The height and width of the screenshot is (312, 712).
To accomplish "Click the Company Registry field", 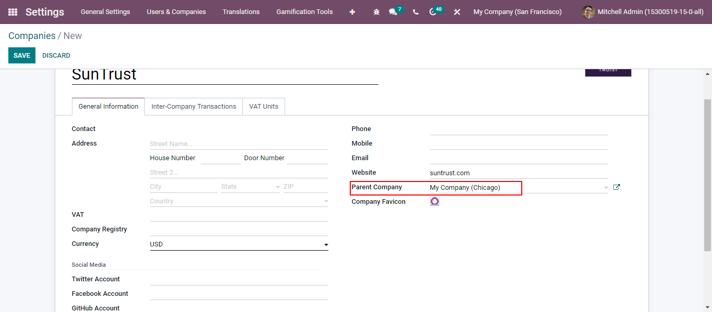I will point(239,229).
